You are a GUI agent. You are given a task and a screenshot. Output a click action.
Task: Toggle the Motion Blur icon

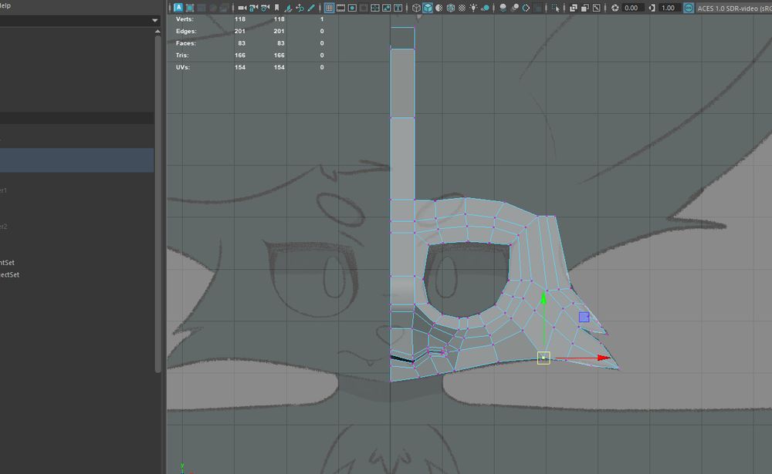click(515, 8)
